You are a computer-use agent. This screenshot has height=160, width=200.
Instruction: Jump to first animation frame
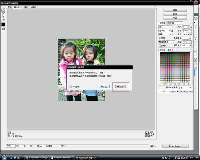click(172, 91)
